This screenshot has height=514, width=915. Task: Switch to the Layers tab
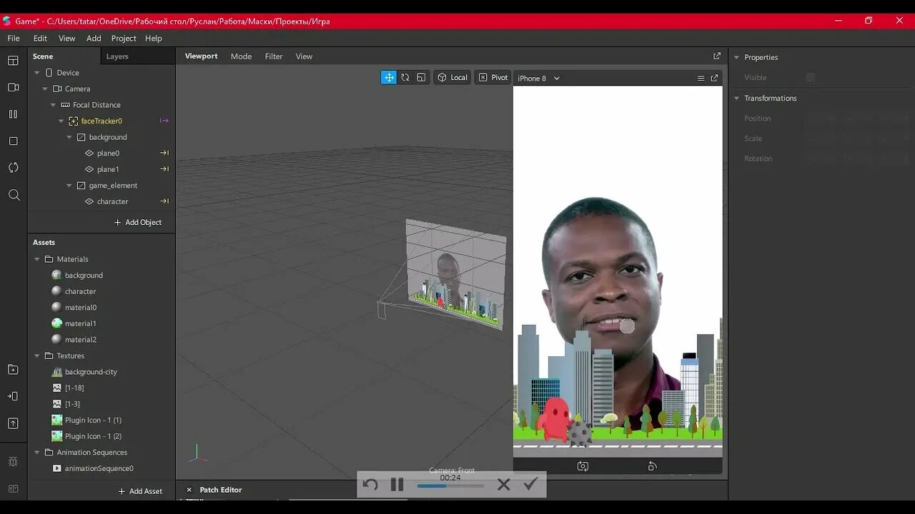(x=117, y=56)
